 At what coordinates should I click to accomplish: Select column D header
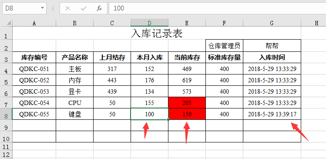pos(149,23)
